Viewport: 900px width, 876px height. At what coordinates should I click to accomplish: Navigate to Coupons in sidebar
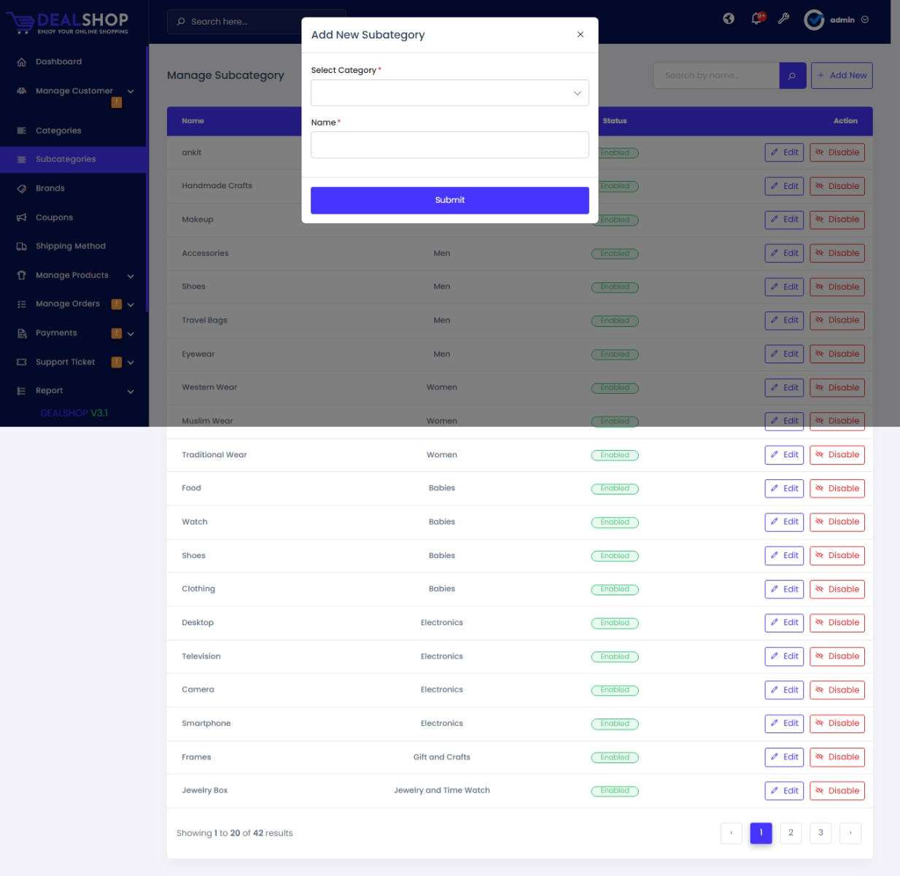pos(54,217)
